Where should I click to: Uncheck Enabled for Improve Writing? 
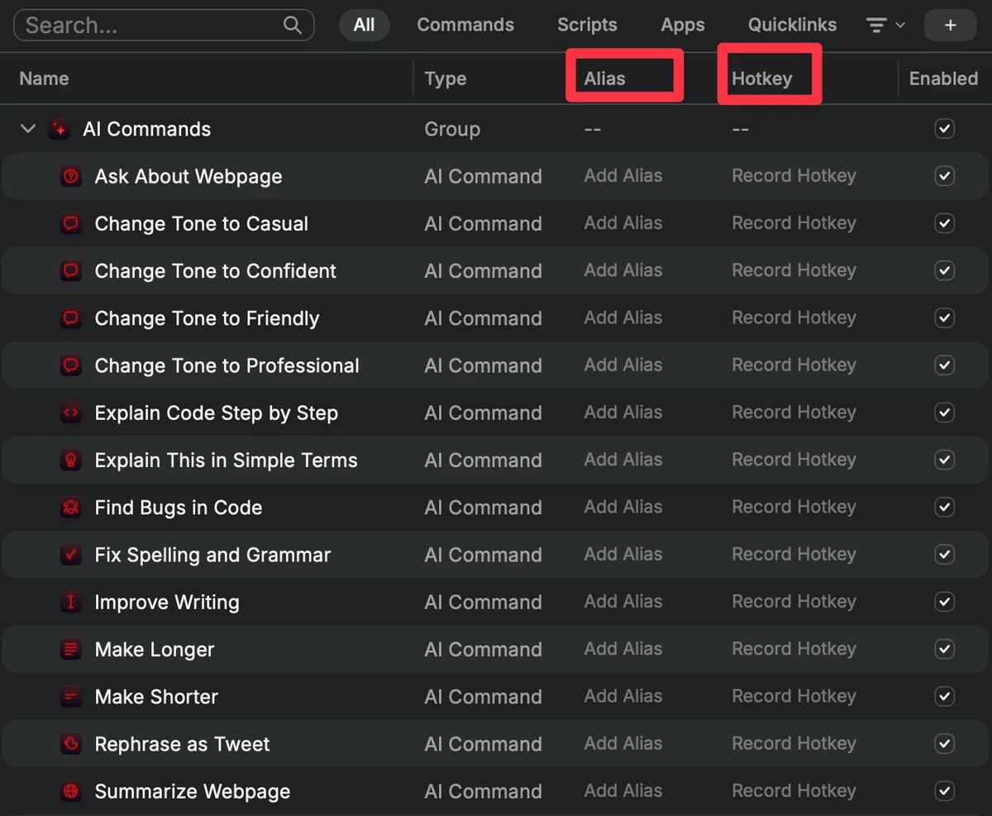[x=944, y=602]
